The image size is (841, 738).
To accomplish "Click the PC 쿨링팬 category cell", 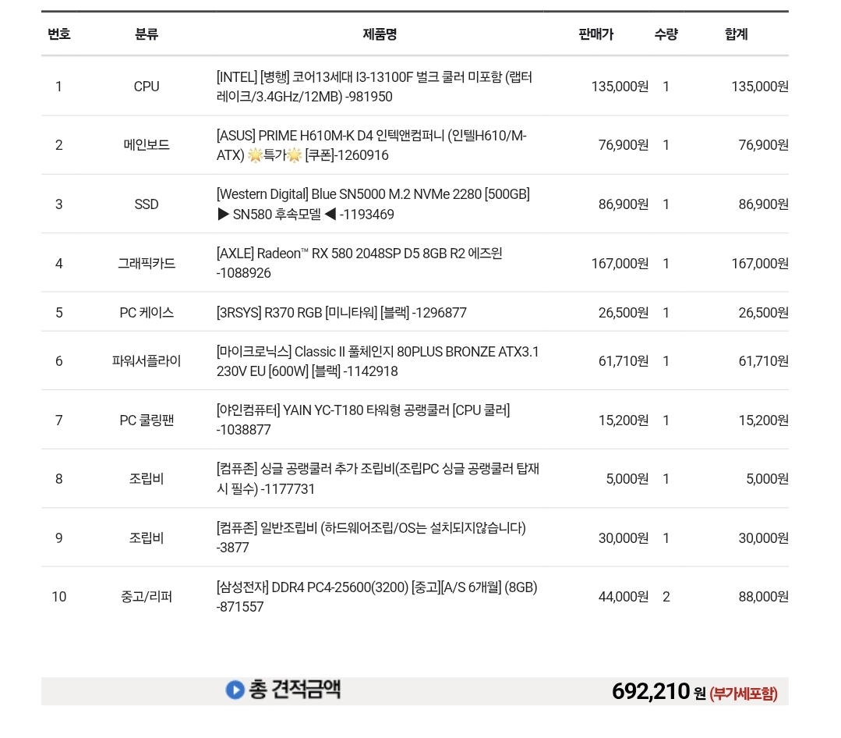I will coord(147,420).
